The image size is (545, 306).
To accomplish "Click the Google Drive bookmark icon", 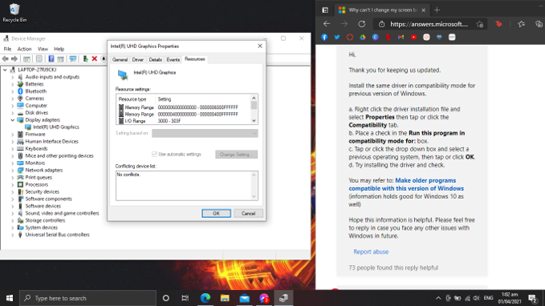I will tap(363, 37).
